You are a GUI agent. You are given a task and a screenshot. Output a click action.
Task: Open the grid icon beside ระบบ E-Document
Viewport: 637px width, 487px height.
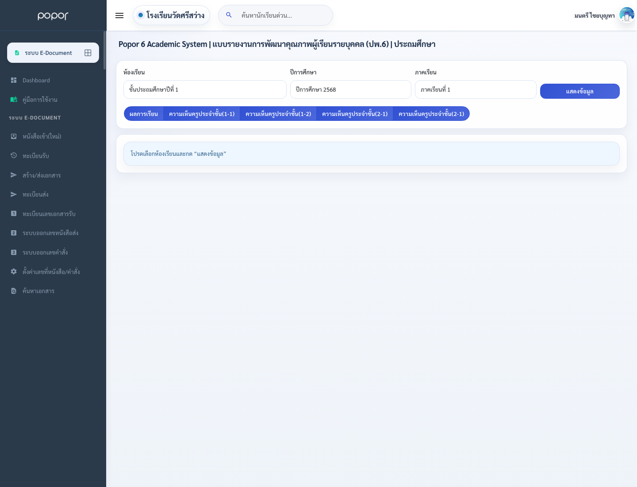[88, 53]
